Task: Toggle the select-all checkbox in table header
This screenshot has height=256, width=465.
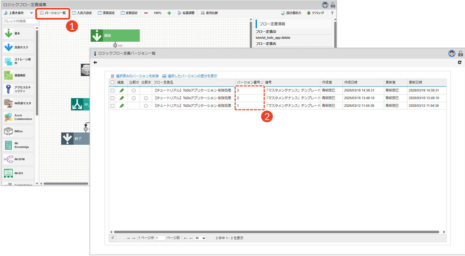Action: pyautogui.click(x=112, y=83)
